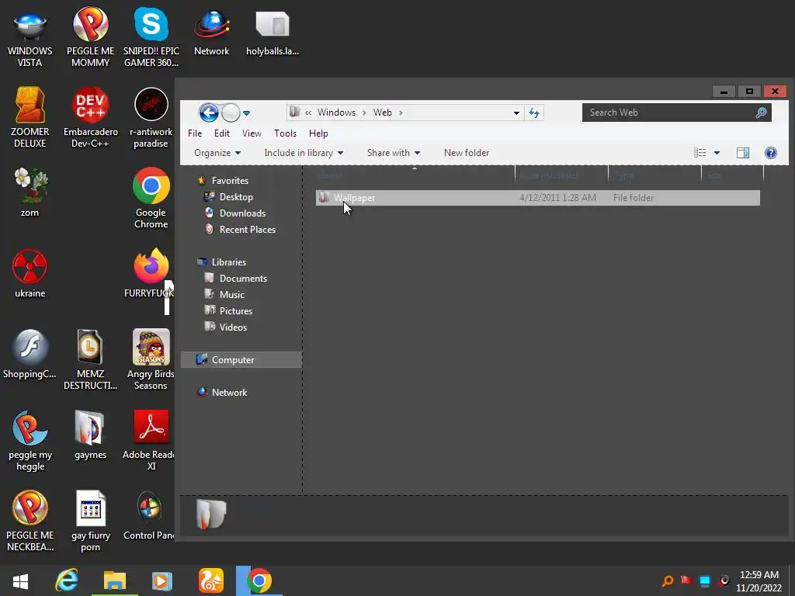The height and width of the screenshot is (596, 795).
Task: Click the Forward navigation button
Action: click(231, 113)
